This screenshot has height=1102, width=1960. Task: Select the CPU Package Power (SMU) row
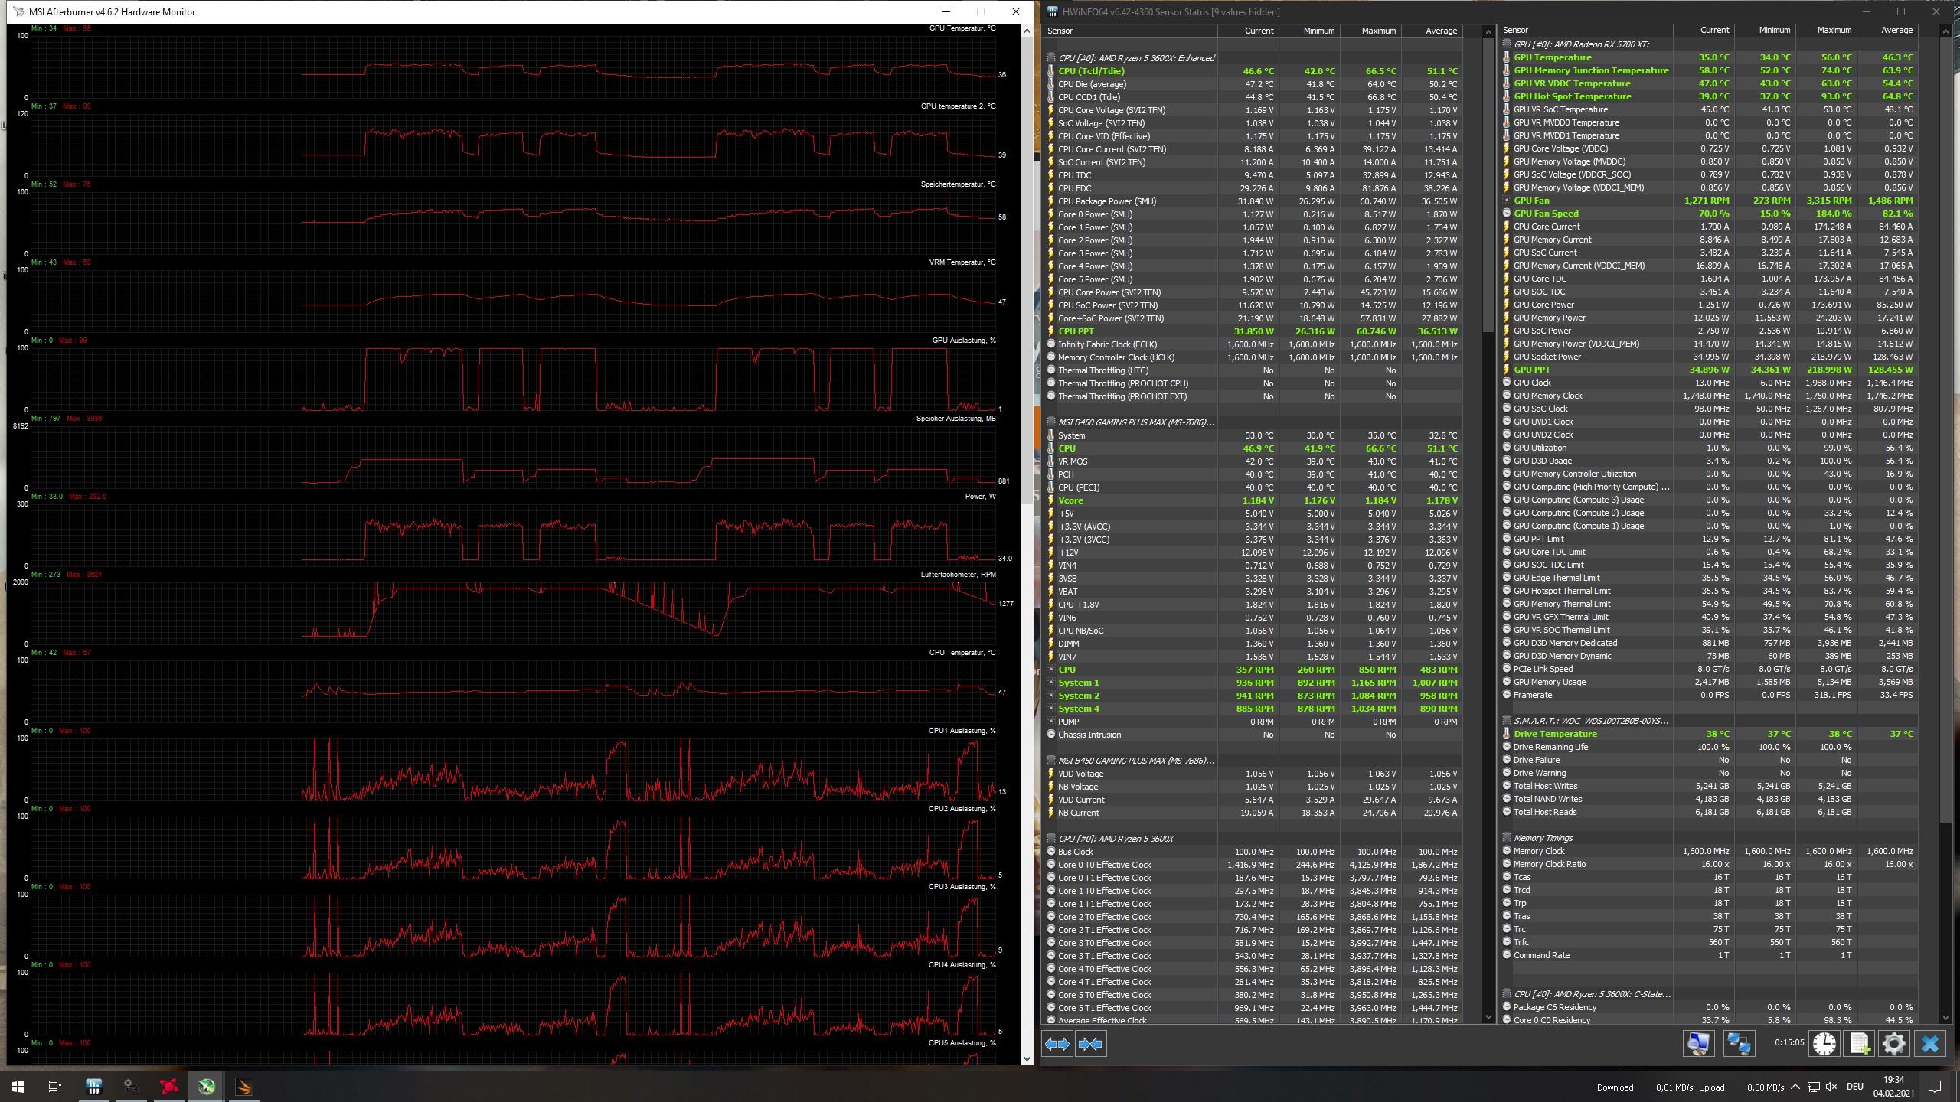1253,201
